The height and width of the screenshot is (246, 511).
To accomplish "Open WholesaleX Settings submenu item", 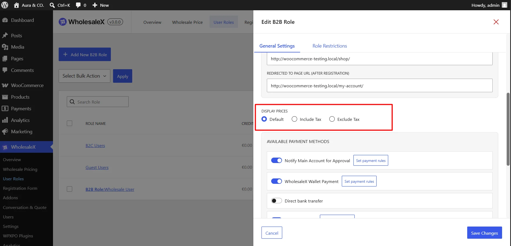I will (11, 227).
